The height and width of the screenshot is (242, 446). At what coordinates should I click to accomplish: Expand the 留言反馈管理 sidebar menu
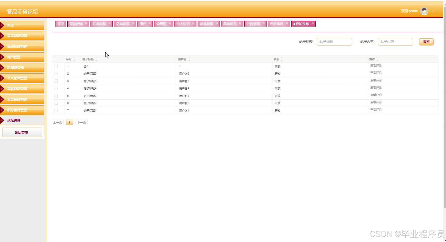tap(22, 36)
